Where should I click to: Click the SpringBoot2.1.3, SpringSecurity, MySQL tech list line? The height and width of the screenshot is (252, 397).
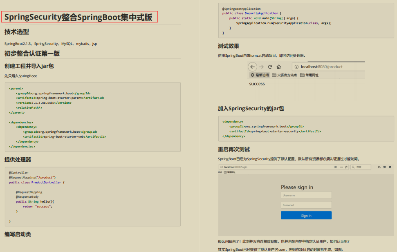tap(51, 44)
